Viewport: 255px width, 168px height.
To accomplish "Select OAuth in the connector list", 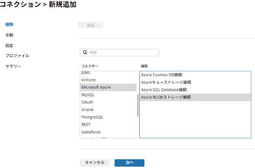I will [108, 102].
